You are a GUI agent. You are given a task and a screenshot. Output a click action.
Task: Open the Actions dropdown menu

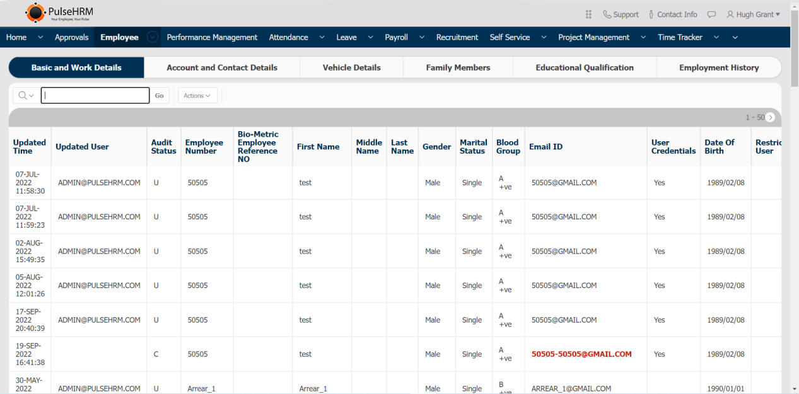click(x=197, y=96)
